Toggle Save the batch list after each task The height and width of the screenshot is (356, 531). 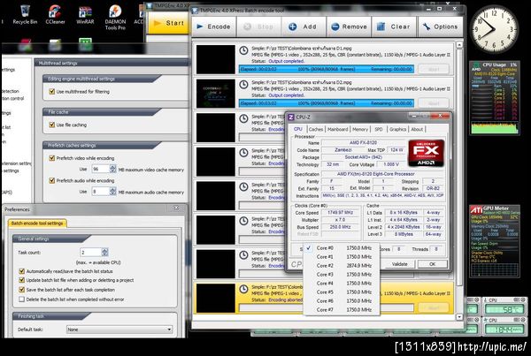click(21, 290)
